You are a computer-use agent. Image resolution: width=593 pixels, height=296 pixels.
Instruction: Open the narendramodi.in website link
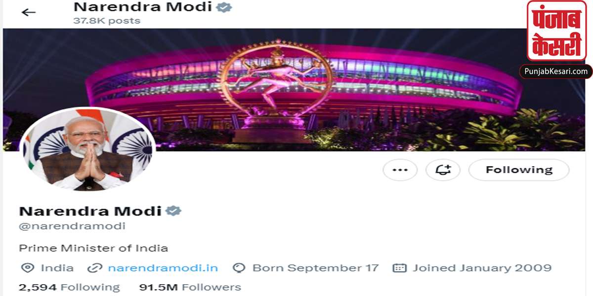point(163,268)
